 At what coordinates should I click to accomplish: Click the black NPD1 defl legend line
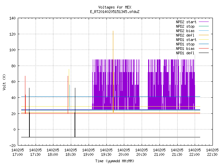(204, 53)
